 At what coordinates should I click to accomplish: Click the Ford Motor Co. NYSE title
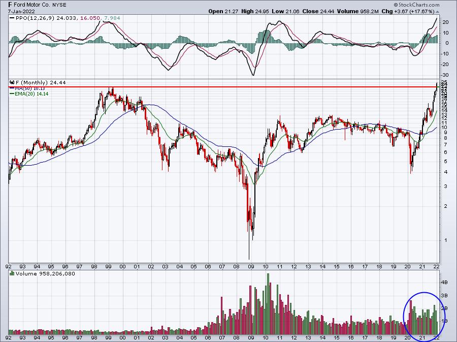(x=40, y=5)
